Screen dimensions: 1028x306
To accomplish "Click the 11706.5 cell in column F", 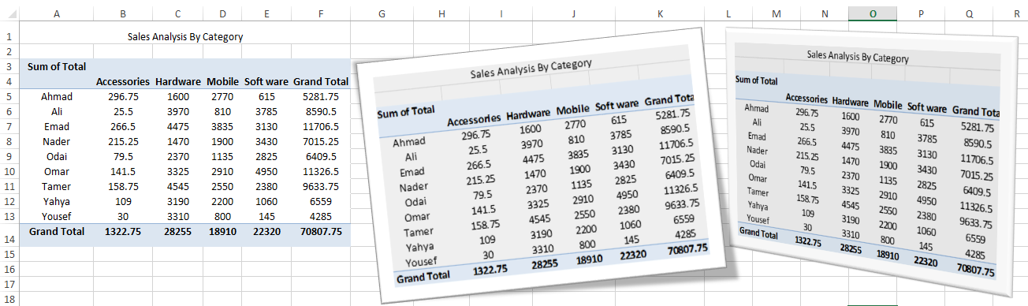I will [x=320, y=126].
